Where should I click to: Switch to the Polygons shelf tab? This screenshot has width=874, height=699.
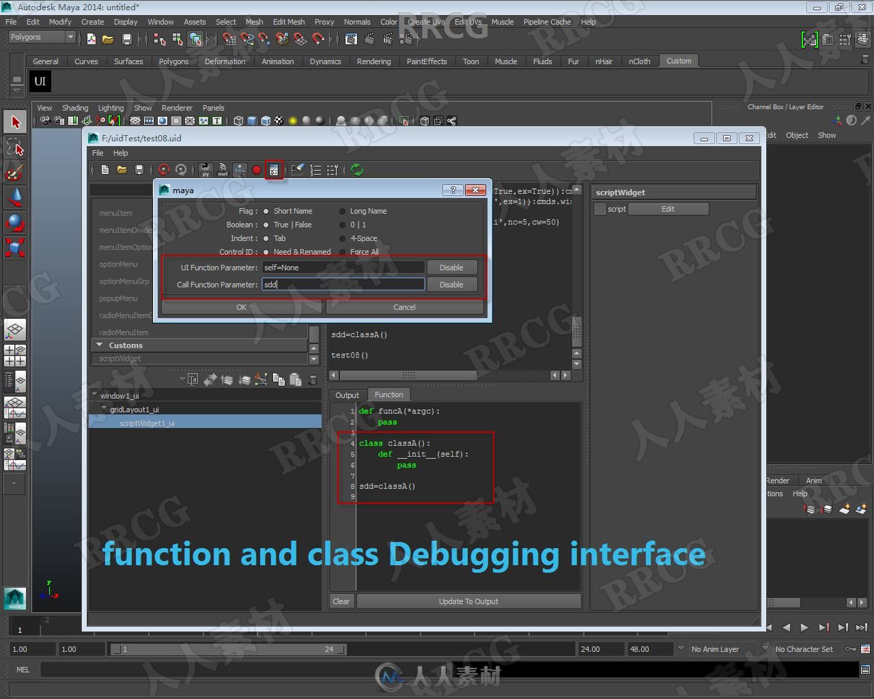point(173,61)
